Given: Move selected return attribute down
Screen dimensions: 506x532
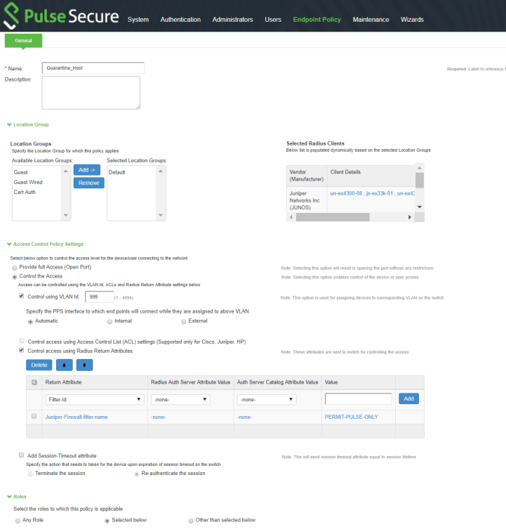Looking at the screenshot, I should coord(84,365).
